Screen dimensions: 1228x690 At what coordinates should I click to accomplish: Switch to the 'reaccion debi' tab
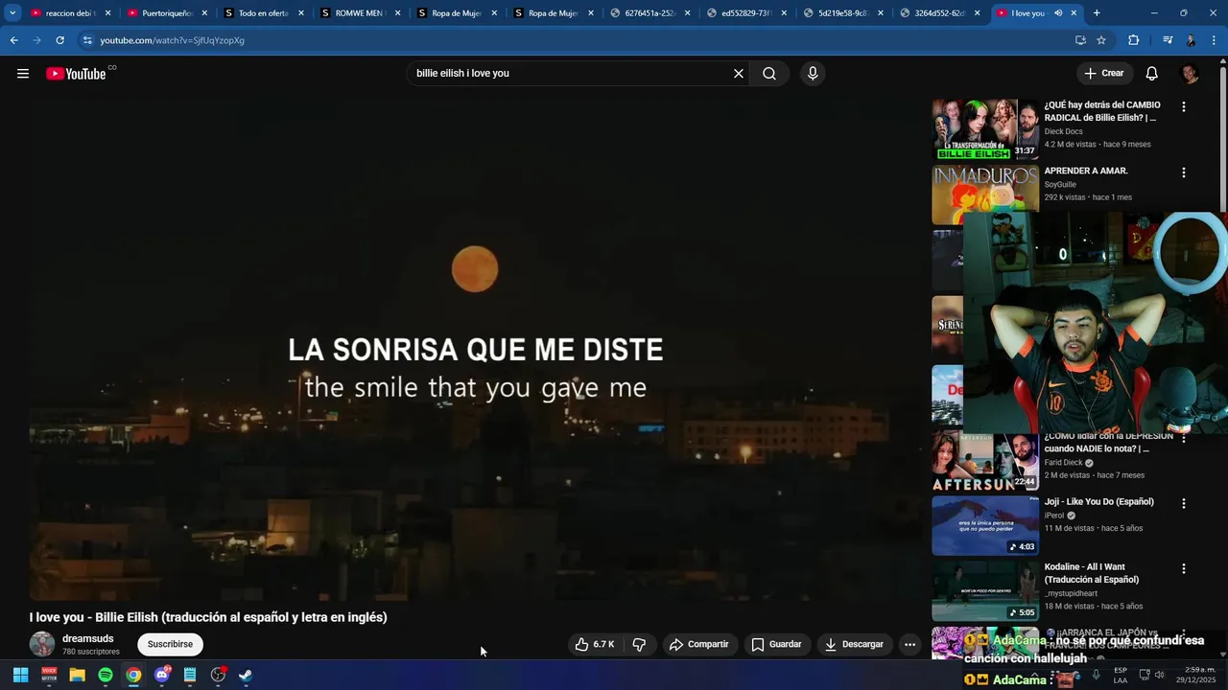72,13
